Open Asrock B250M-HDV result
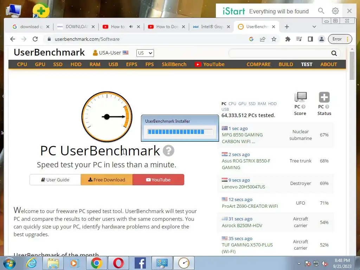Image resolution: width=360 pixels, height=270 pixels. [242, 225]
